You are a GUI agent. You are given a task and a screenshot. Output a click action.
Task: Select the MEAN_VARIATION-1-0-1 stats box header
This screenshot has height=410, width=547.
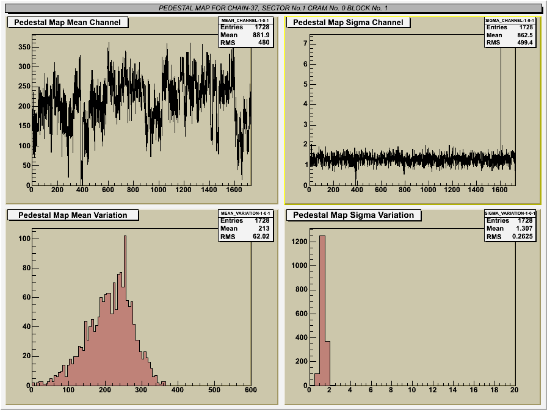coord(245,213)
